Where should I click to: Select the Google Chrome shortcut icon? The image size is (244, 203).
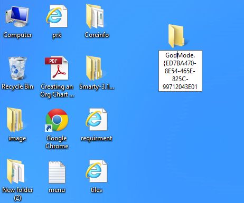57,120
